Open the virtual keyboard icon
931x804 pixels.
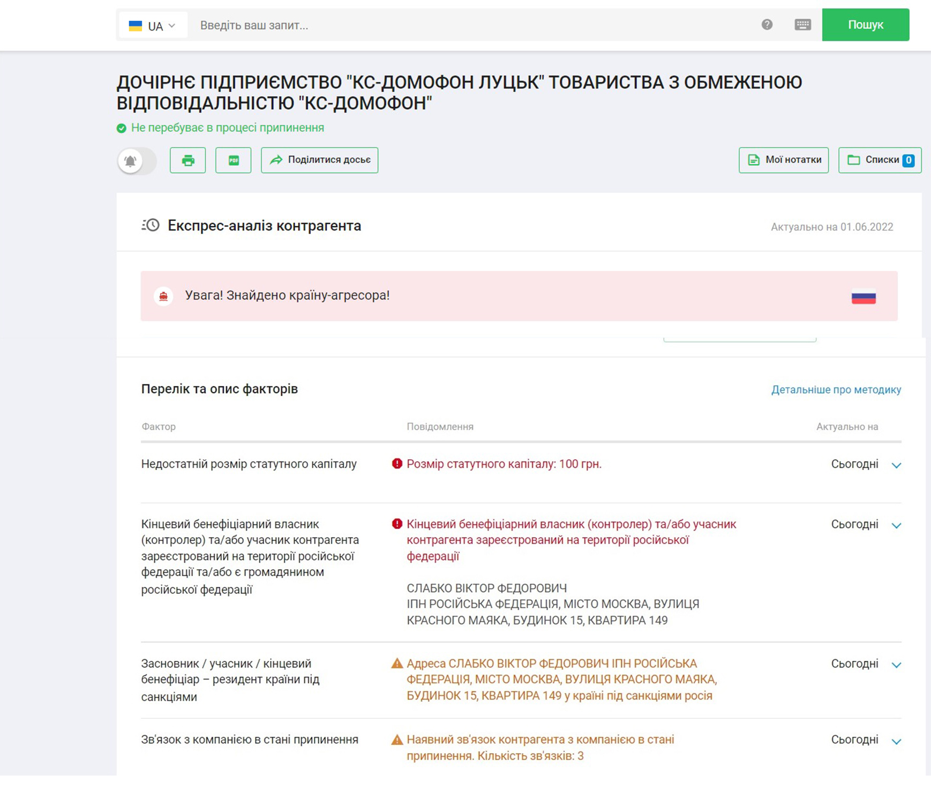[802, 25]
